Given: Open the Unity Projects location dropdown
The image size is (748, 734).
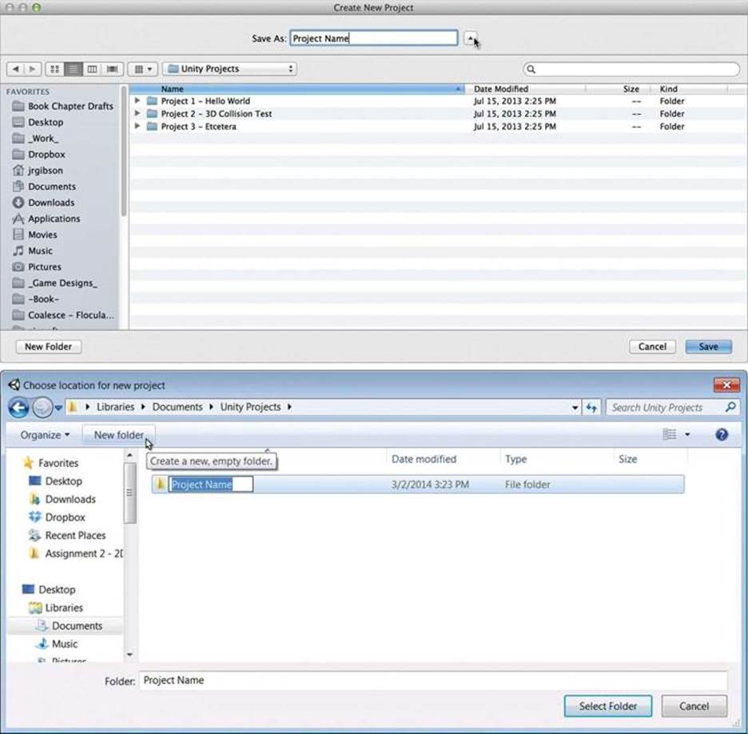Looking at the screenshot, I should point(229,69).
